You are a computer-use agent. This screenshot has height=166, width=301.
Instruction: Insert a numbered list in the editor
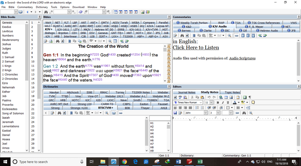(197, 108)
